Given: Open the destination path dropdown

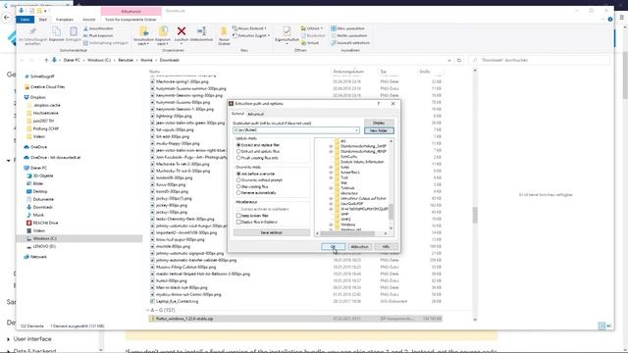Looking at the screenshot, I should pyautogui.click(x=356, y=130).
